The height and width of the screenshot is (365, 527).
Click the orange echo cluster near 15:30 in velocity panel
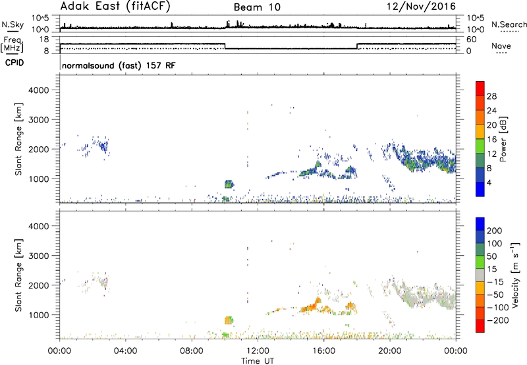point(311,305)
